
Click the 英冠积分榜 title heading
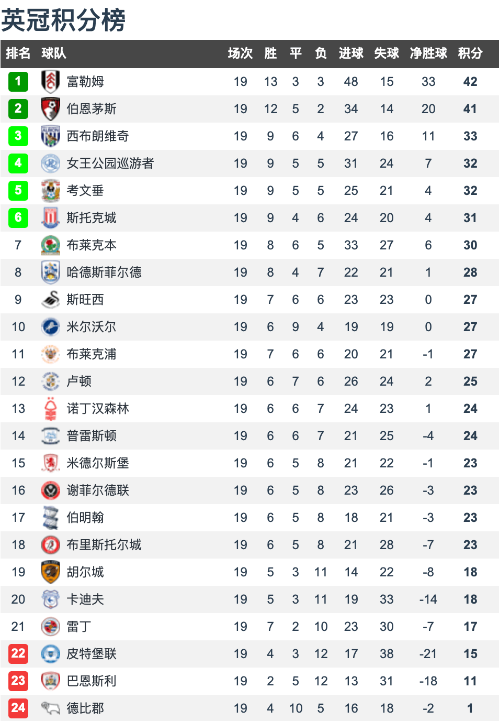coord(63,20)
